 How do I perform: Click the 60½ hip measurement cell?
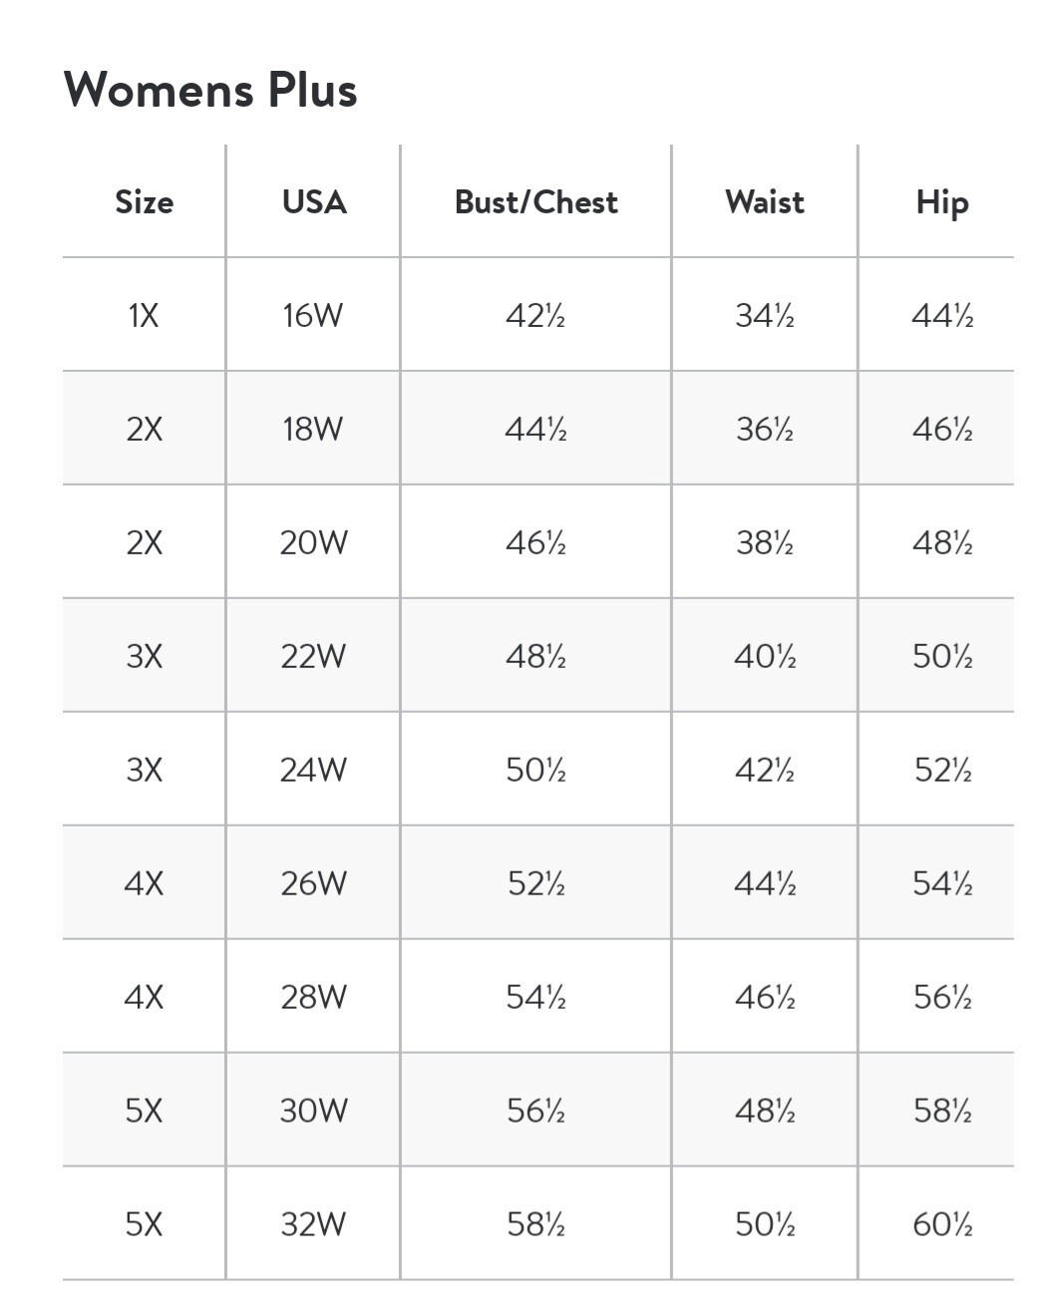(942, 1225)
